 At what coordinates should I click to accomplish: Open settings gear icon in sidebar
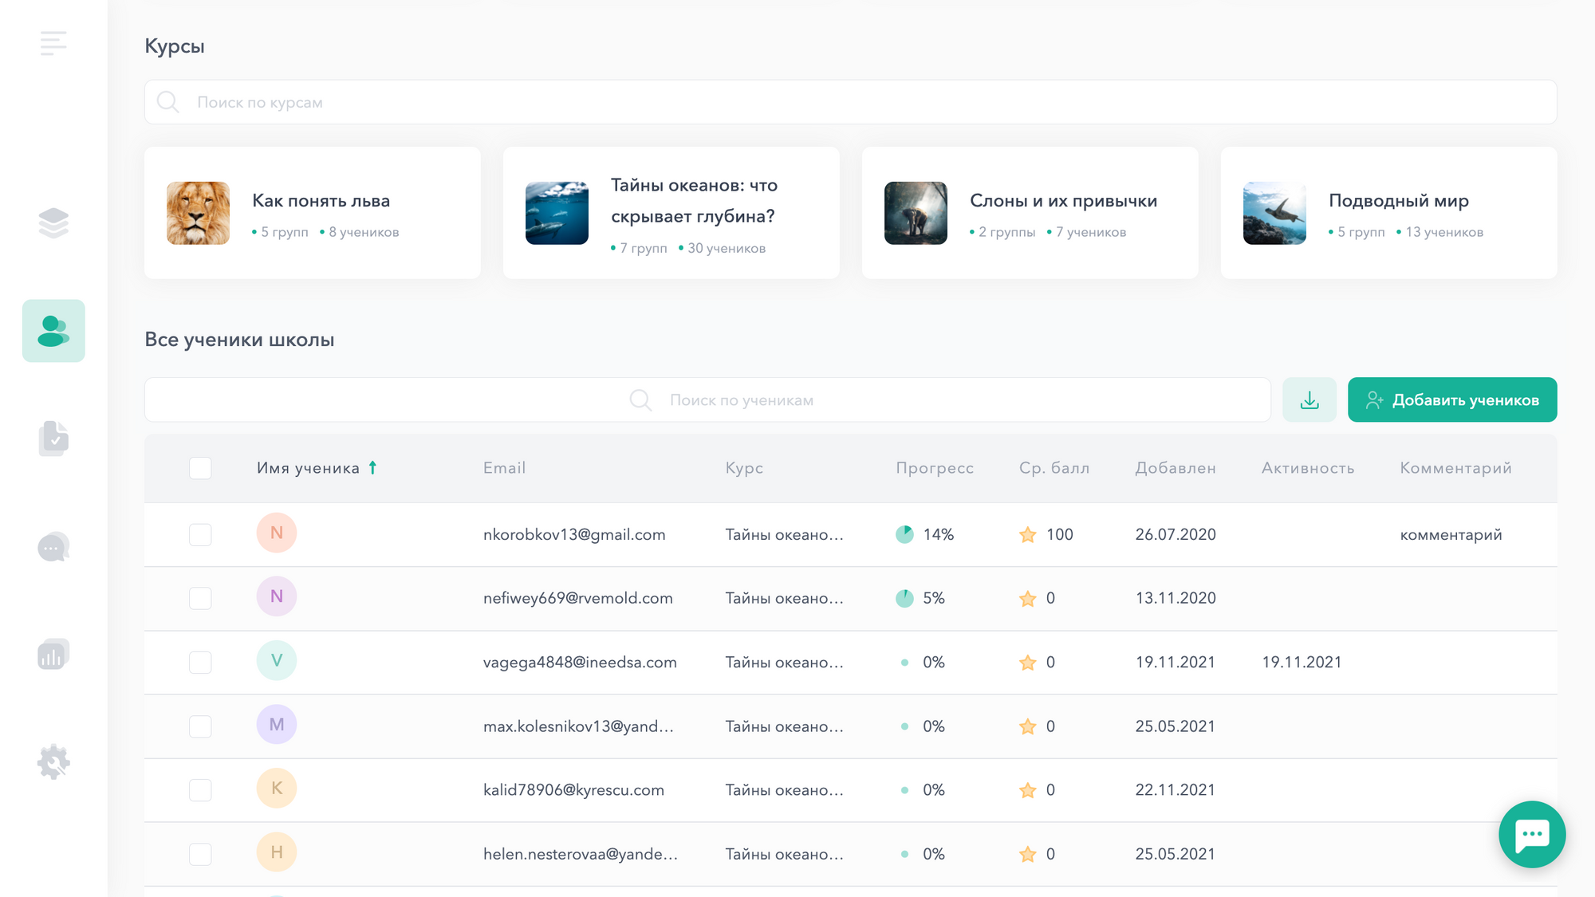pos(53,762)
